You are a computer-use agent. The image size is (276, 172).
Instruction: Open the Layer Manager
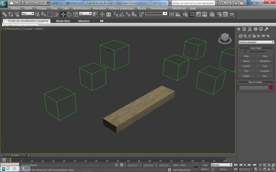click(x=185, y=14)
